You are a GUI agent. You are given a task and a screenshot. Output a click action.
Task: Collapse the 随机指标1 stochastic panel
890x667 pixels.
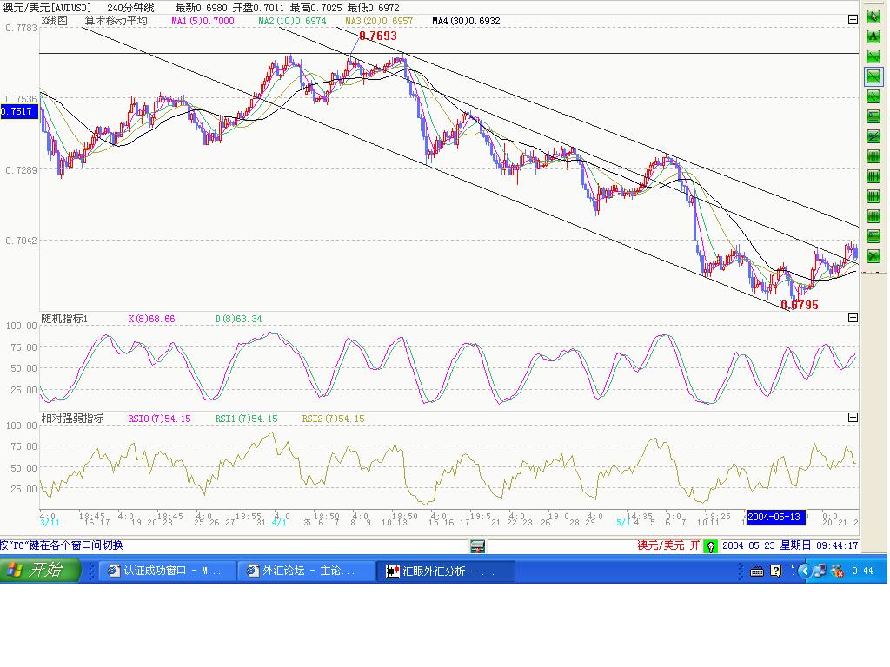(853, 318)
